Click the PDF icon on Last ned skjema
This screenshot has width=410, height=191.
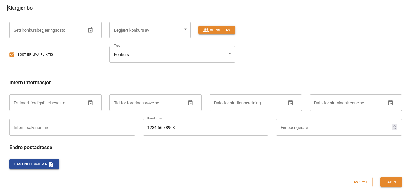click(51, 164)
